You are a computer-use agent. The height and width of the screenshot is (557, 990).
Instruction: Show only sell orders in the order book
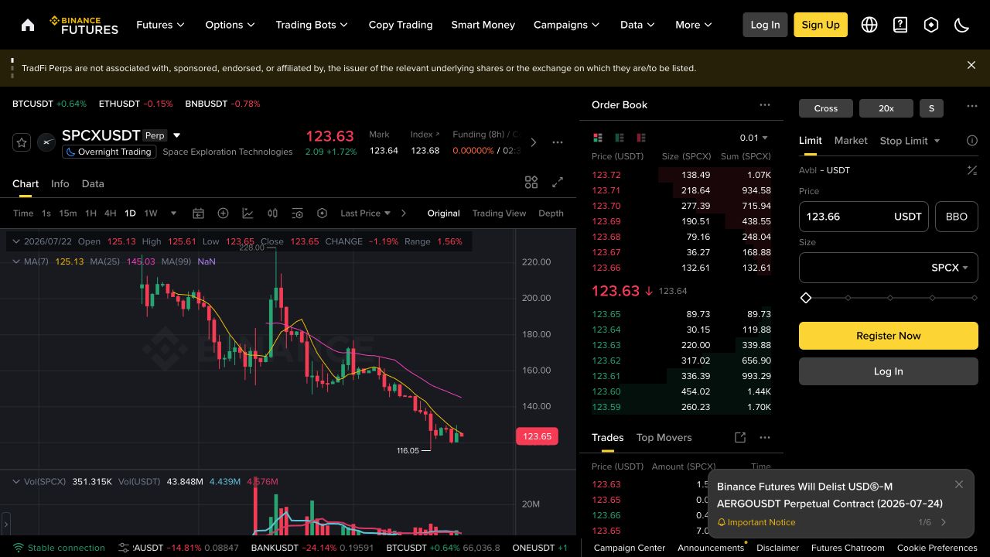[641, 138]
